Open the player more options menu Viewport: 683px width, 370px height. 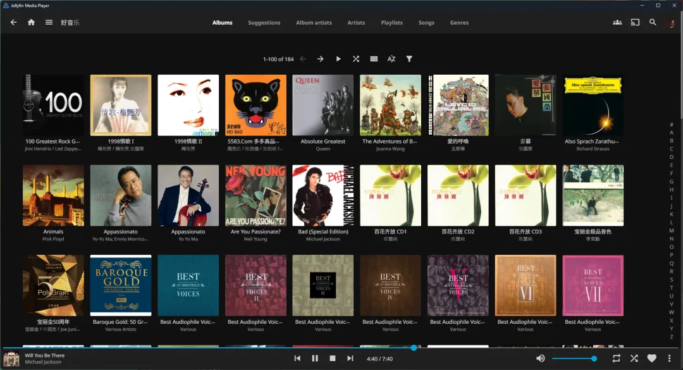[x=670, y=358]
